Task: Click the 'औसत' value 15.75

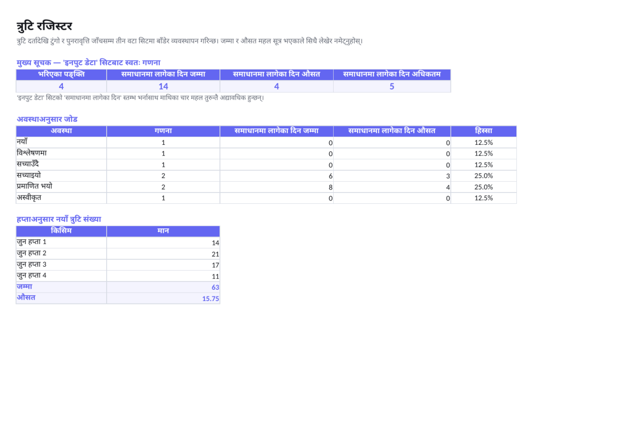Action: click(x=163, y=298)
